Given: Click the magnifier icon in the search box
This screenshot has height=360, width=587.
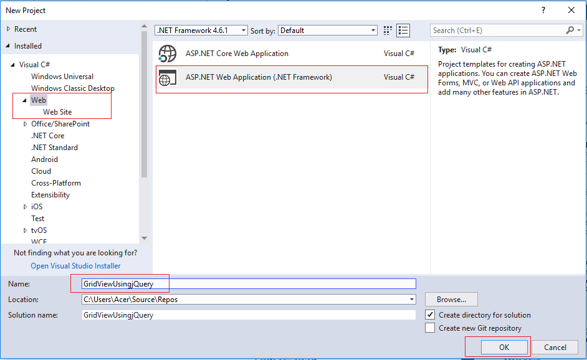Looking at the screenshot, I should pyautogui.click(x=571, y=30).
